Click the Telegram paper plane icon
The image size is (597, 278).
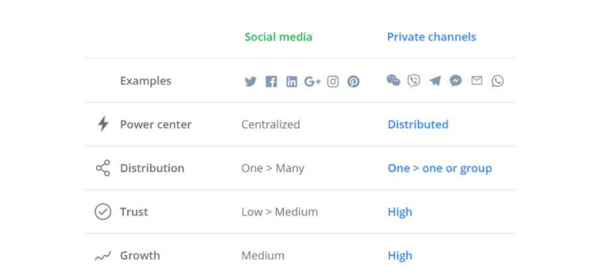(435, 81)
